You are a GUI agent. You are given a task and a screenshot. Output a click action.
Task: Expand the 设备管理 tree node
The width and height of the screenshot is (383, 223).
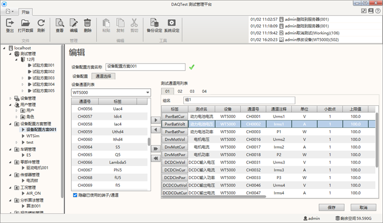coord(11,98)
